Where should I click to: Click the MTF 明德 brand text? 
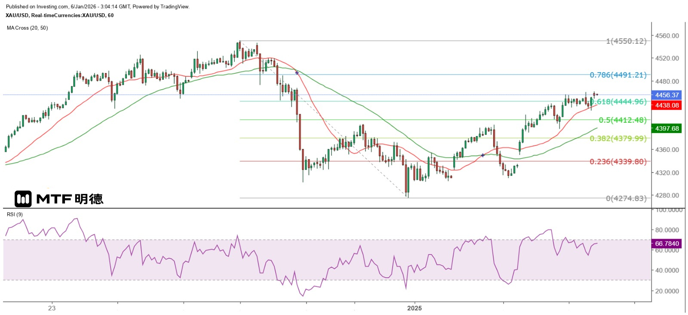click(70, 199)
